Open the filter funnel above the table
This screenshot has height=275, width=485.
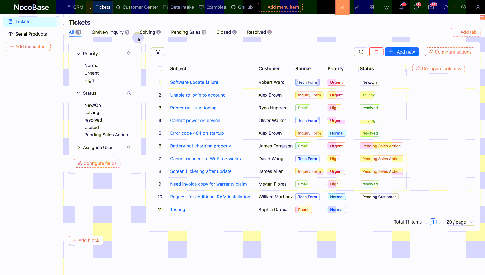pyautogui.click(x=158, y=52)
